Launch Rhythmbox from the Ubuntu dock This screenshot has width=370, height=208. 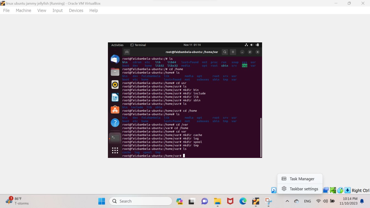click(x=115, y=85)
